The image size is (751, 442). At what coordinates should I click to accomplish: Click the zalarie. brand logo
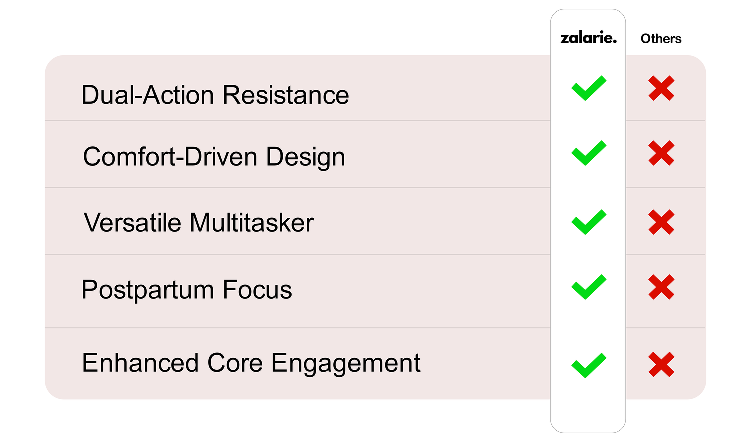coord(588,38)
